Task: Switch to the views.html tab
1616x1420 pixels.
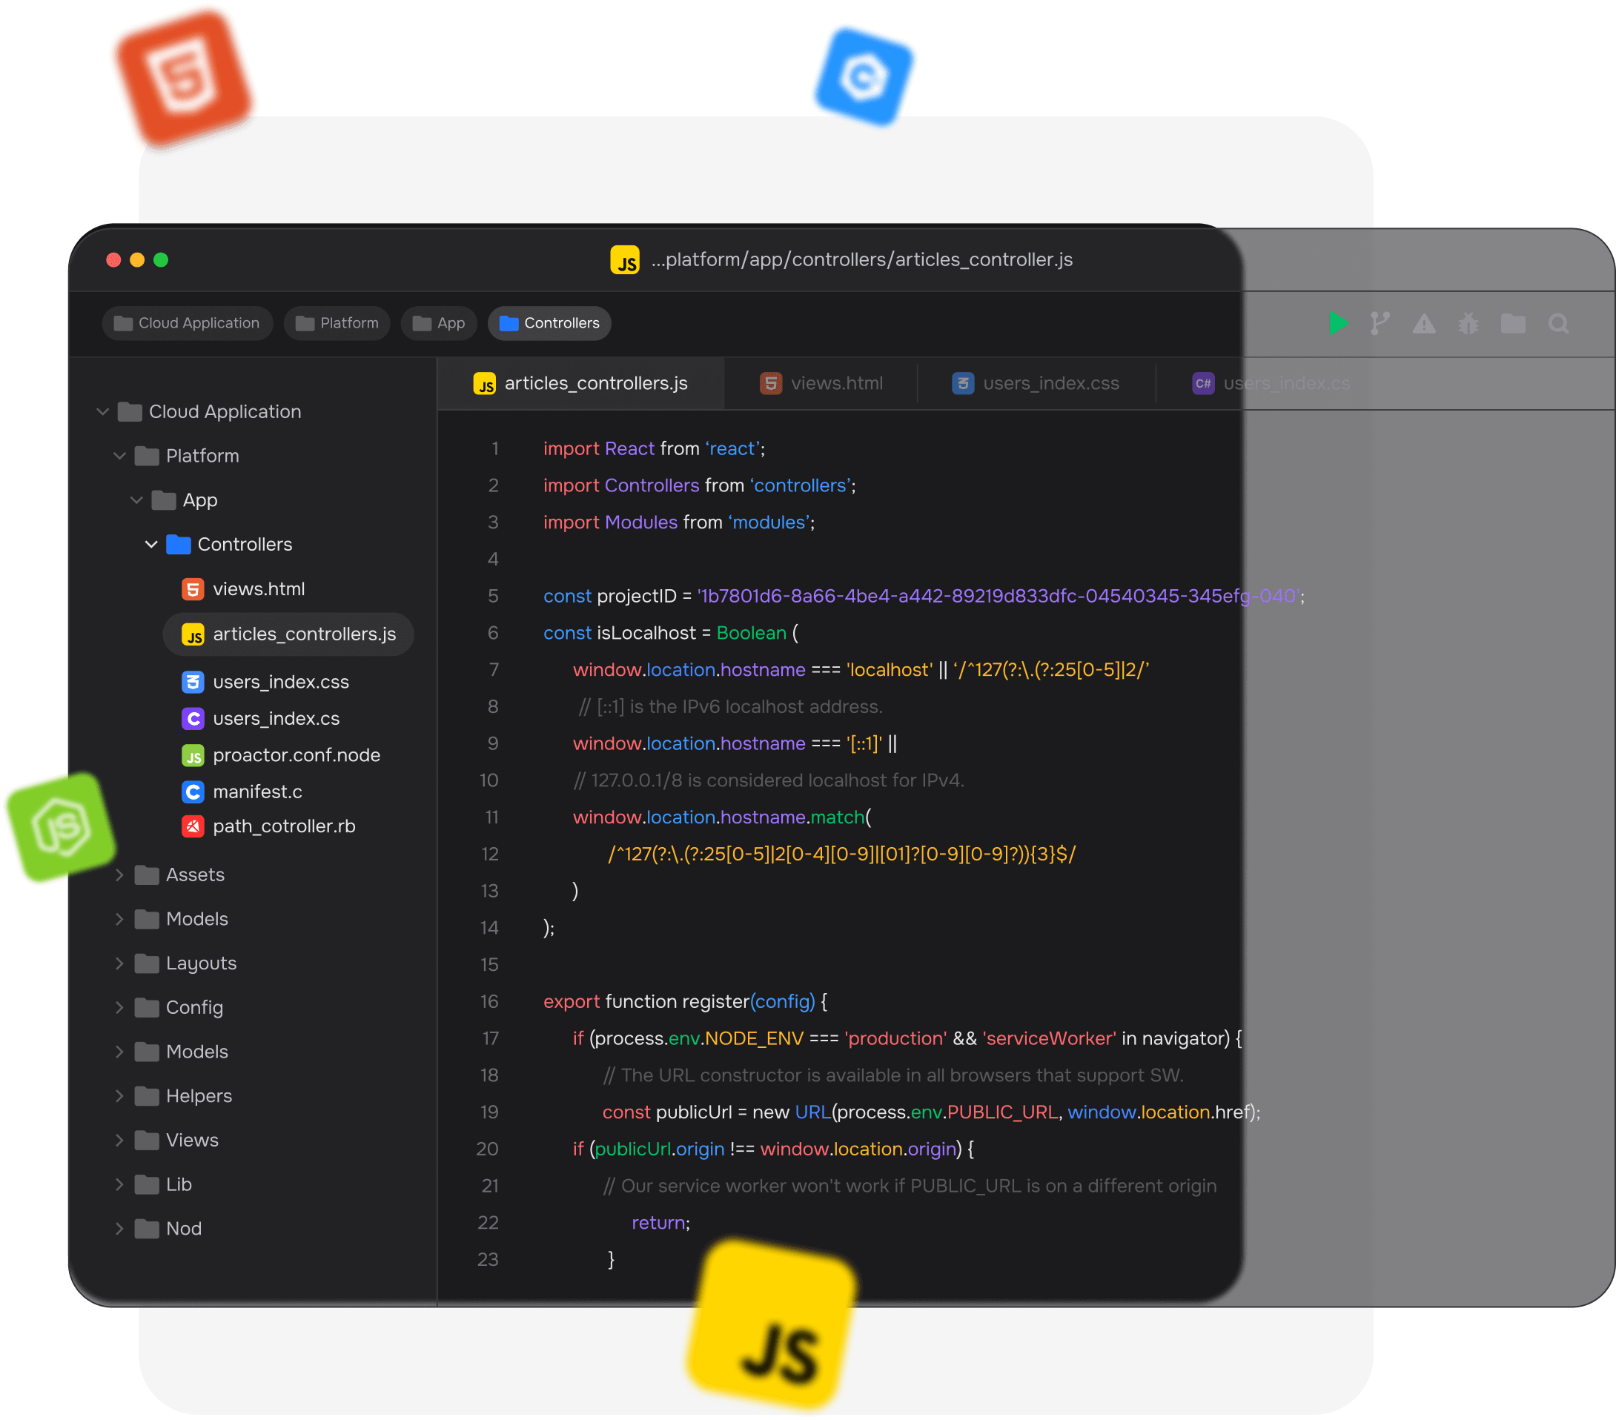Action: point(821,383)
